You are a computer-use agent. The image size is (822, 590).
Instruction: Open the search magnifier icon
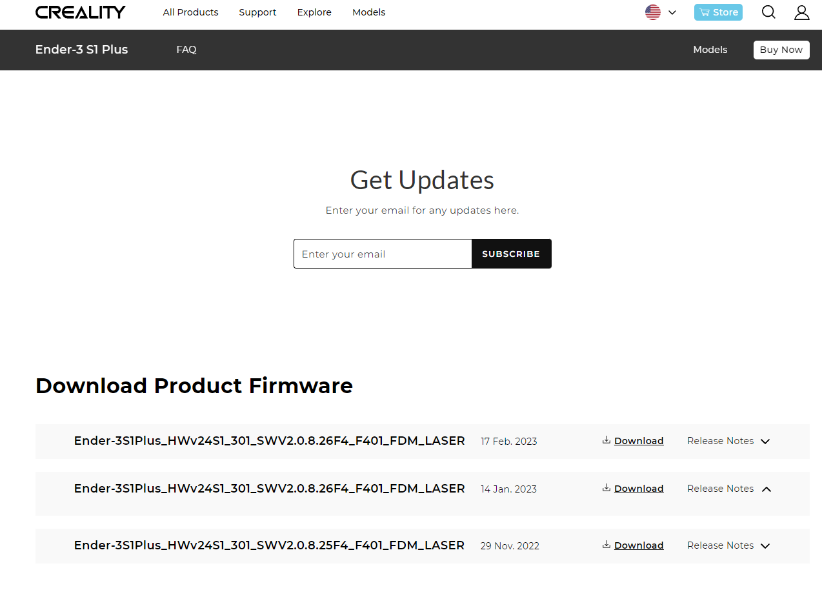768,12
